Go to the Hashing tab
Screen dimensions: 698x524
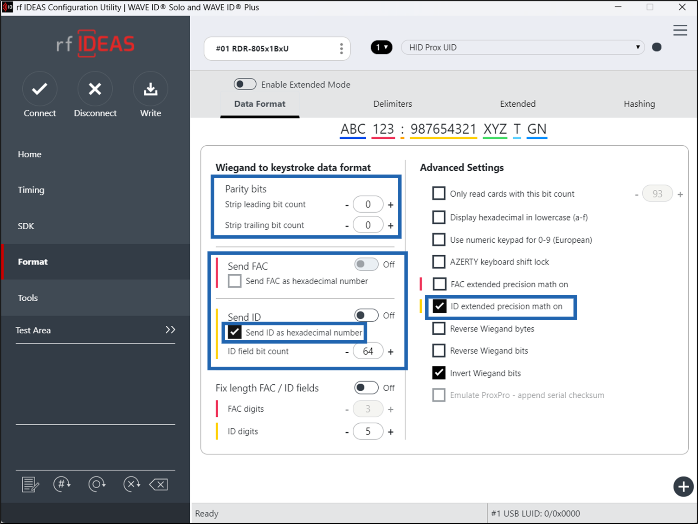click(x=639, y=104)
